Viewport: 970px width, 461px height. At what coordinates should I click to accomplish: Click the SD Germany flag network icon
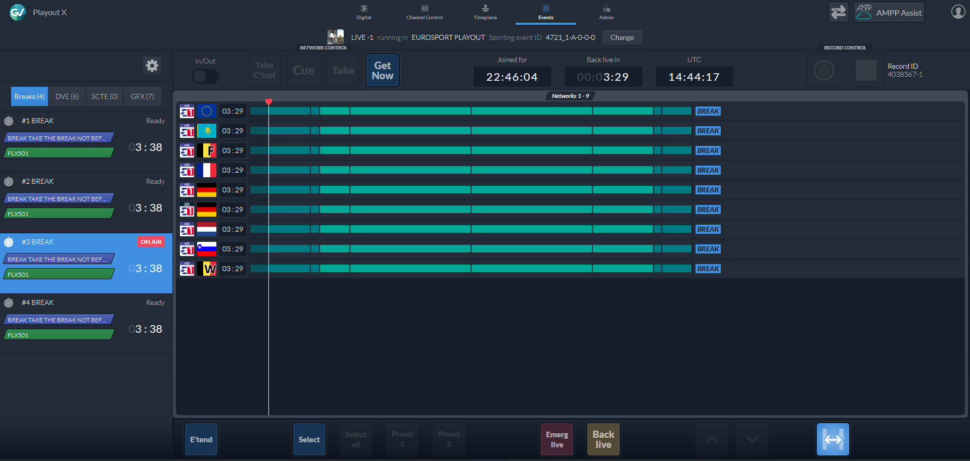pyautogui.click(x=207, y=210)
